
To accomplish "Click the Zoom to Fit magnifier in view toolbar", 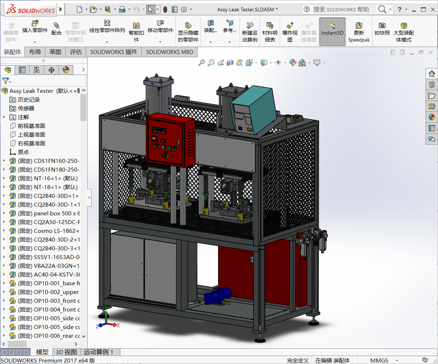I will pos(202,63).
